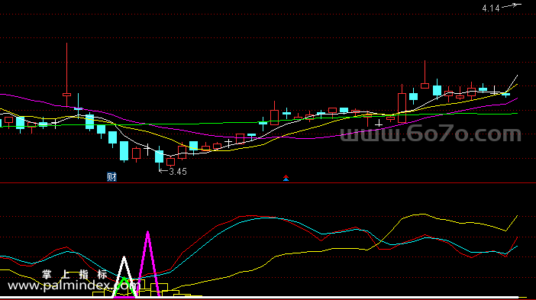Select the white triangle peak in indicator panel
The image size is (536, 300).
pyautogui.click(x=124, y=277)
